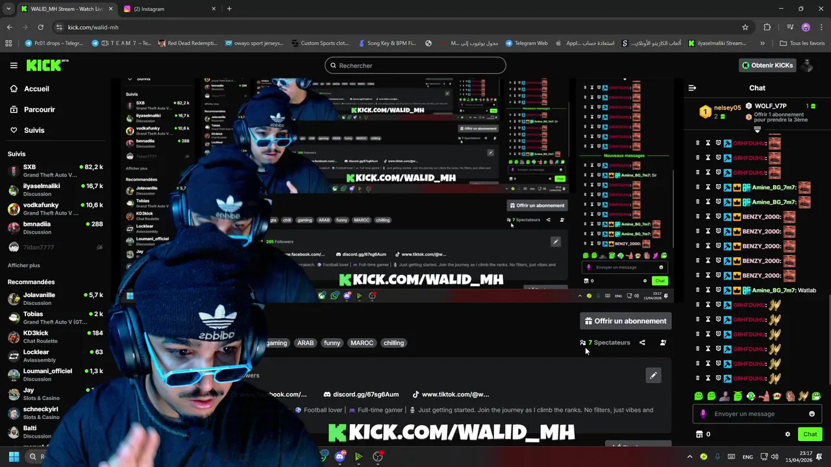
Task: Open the discord.gg/67sg6Aum link
Action: pyautogui.click(x=361, y=394)
